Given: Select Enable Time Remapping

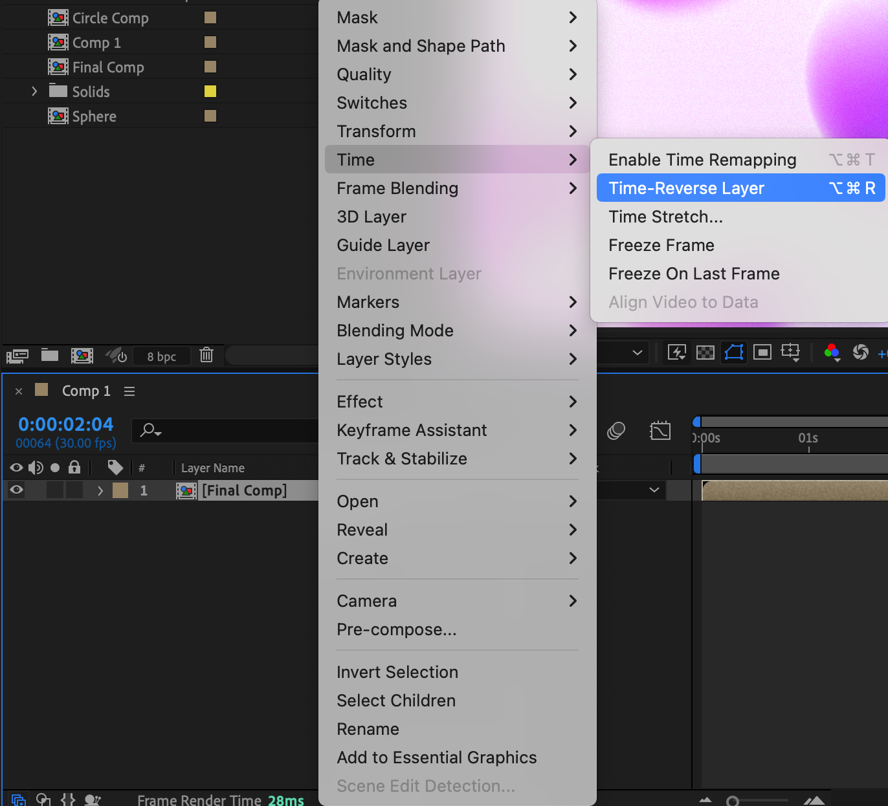Looking at the screenshot, I should (x=741, y=160).
